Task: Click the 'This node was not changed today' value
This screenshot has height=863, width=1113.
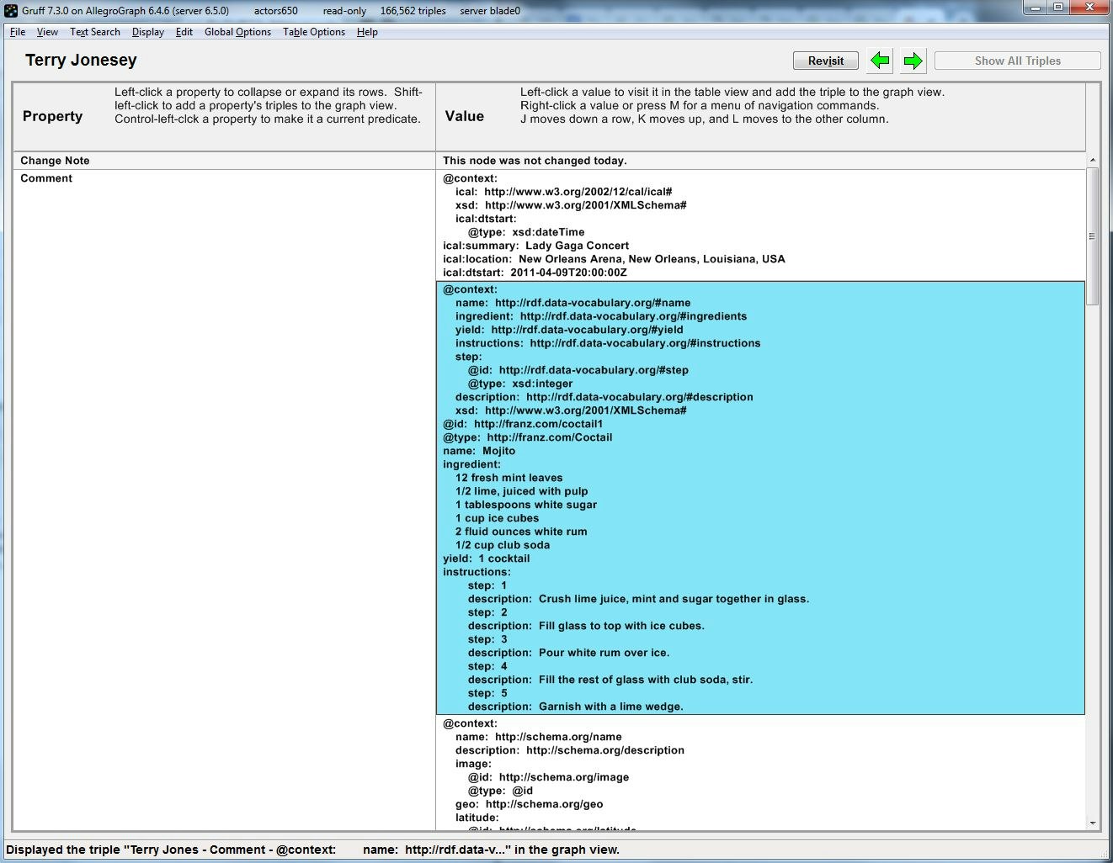Action: point(534,160)
